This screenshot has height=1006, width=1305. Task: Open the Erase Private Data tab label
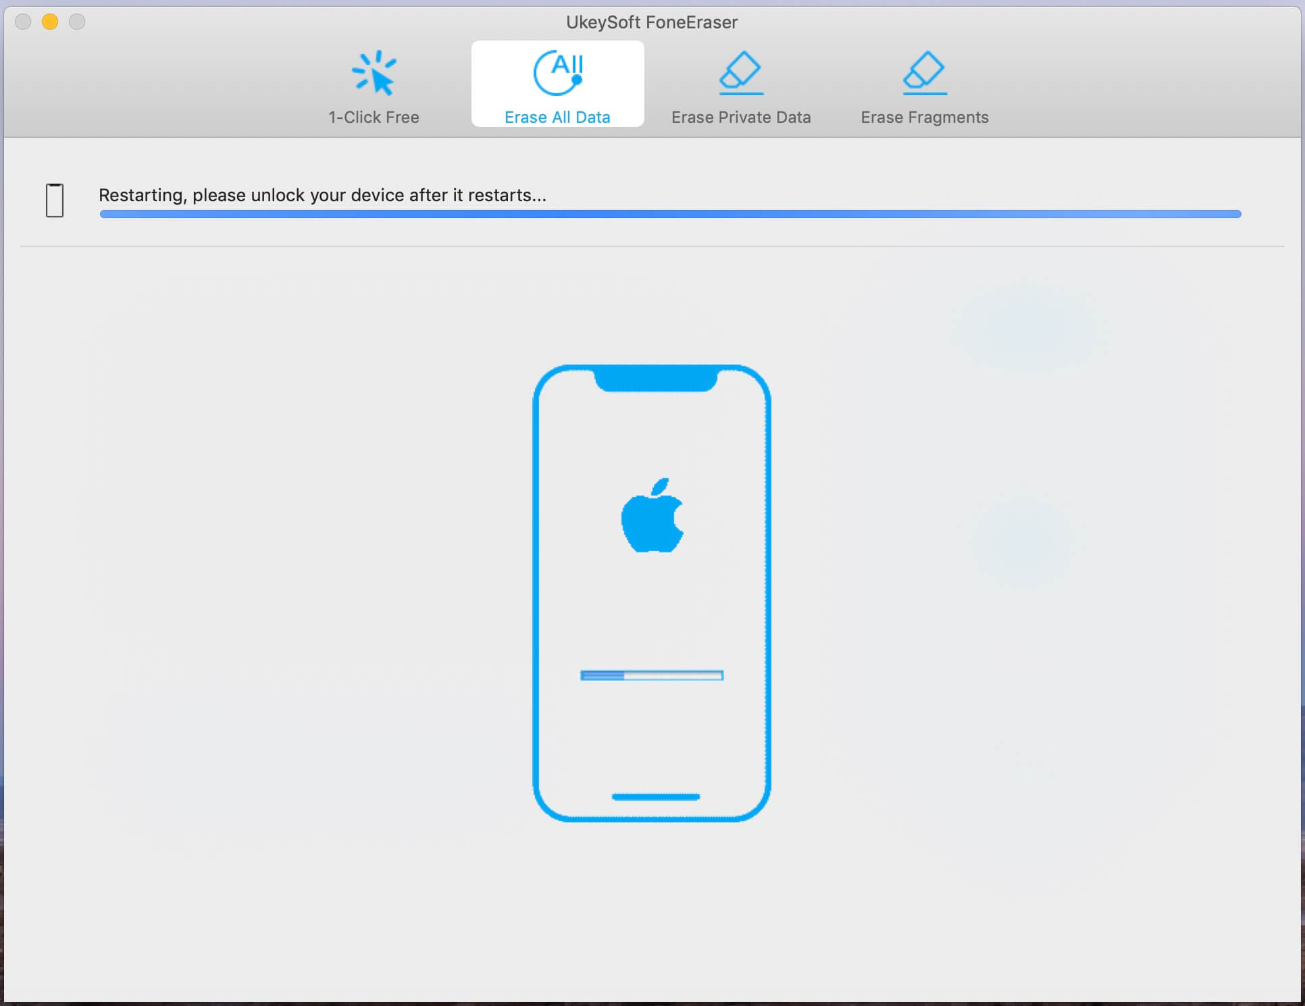[x=741, y=117]
